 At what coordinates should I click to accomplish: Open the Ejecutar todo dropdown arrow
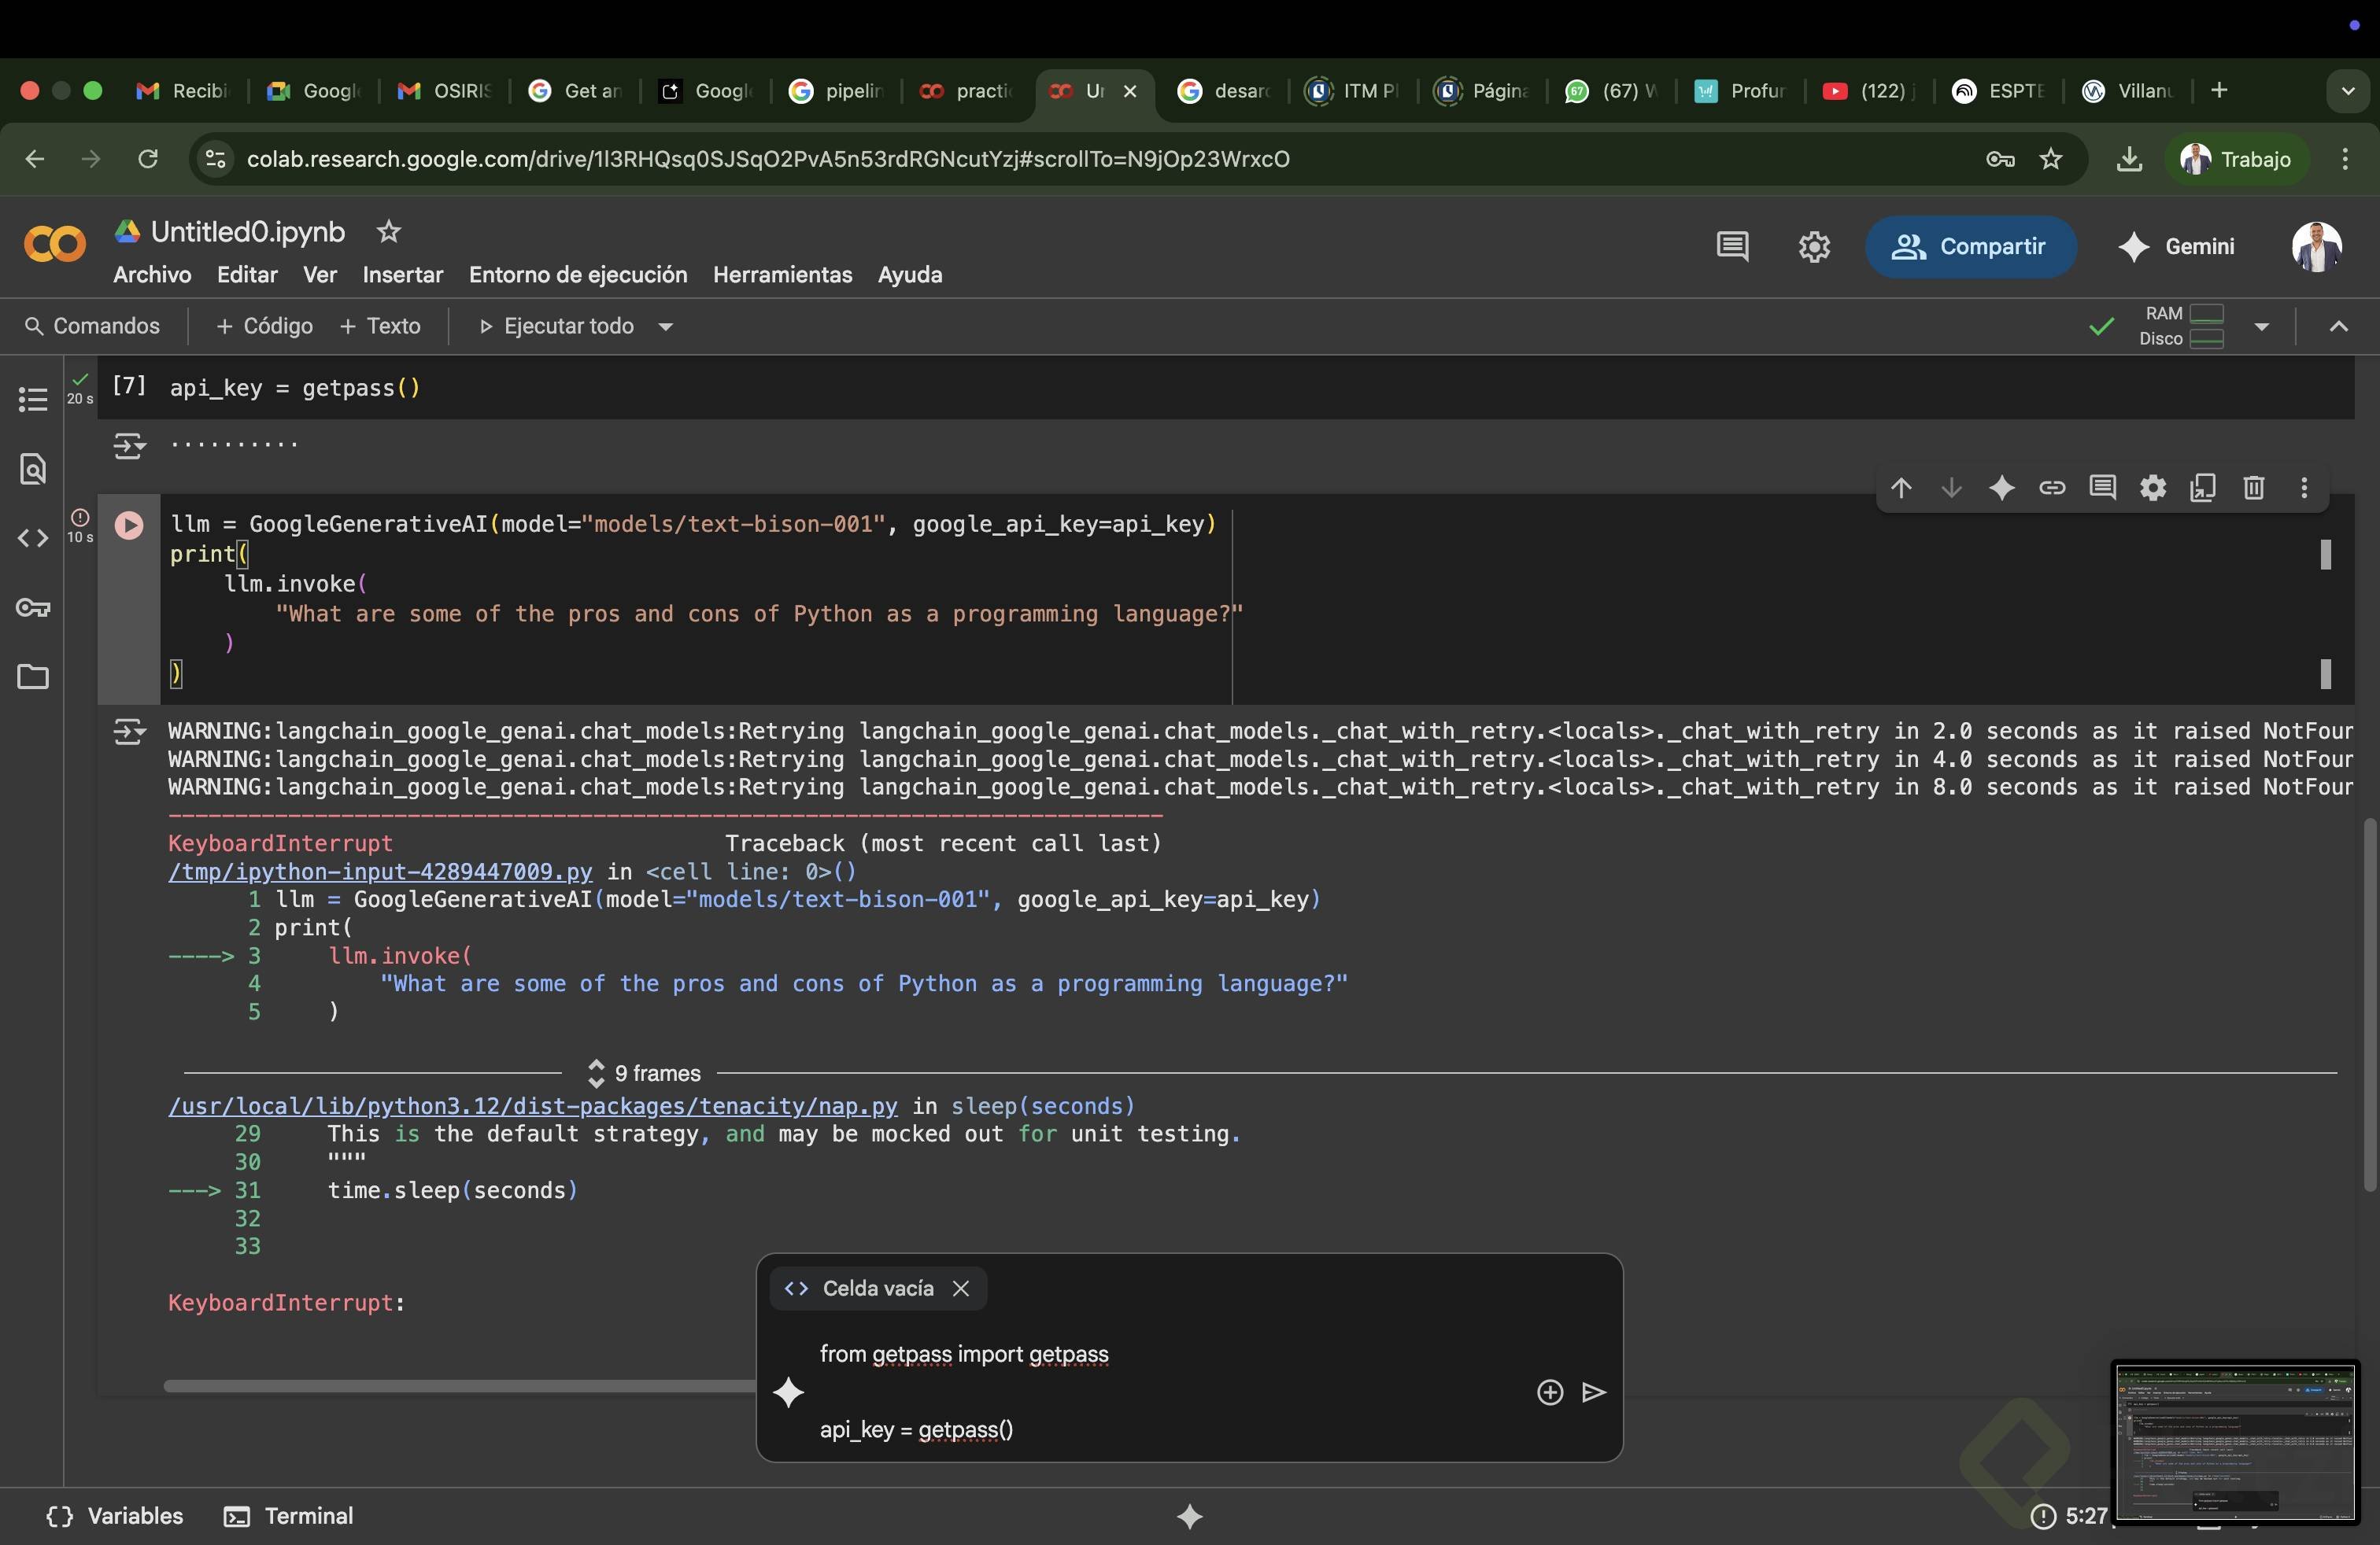point(666,326)
